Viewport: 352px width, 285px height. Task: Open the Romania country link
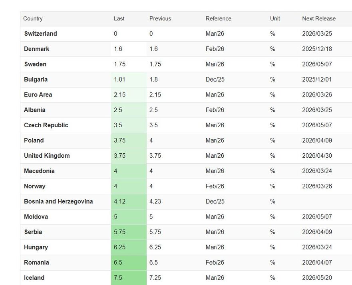[36, 263]
